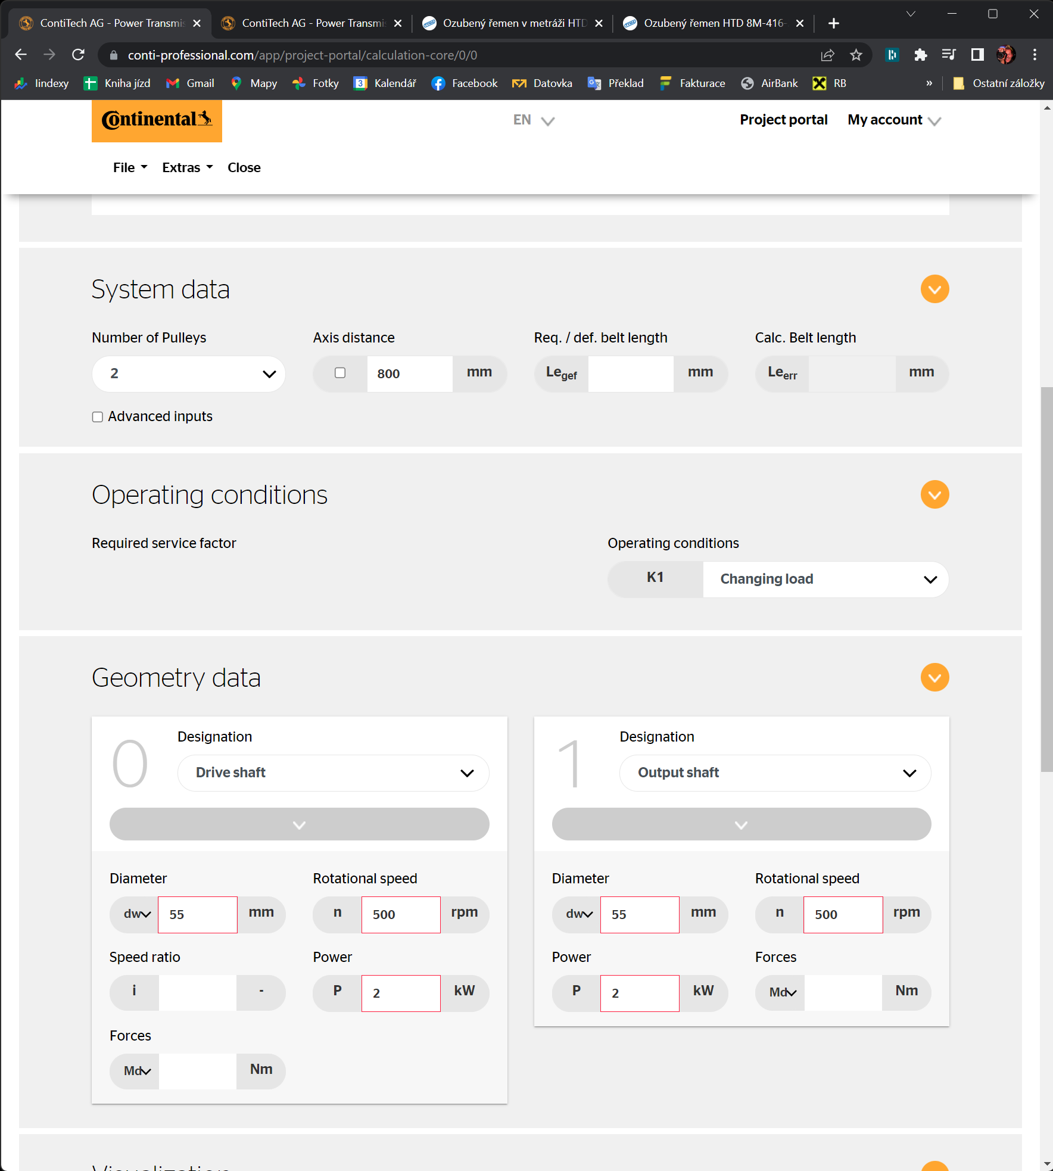Collapse the Geometry data section
1053x1171 pixels.
[934, 678]
